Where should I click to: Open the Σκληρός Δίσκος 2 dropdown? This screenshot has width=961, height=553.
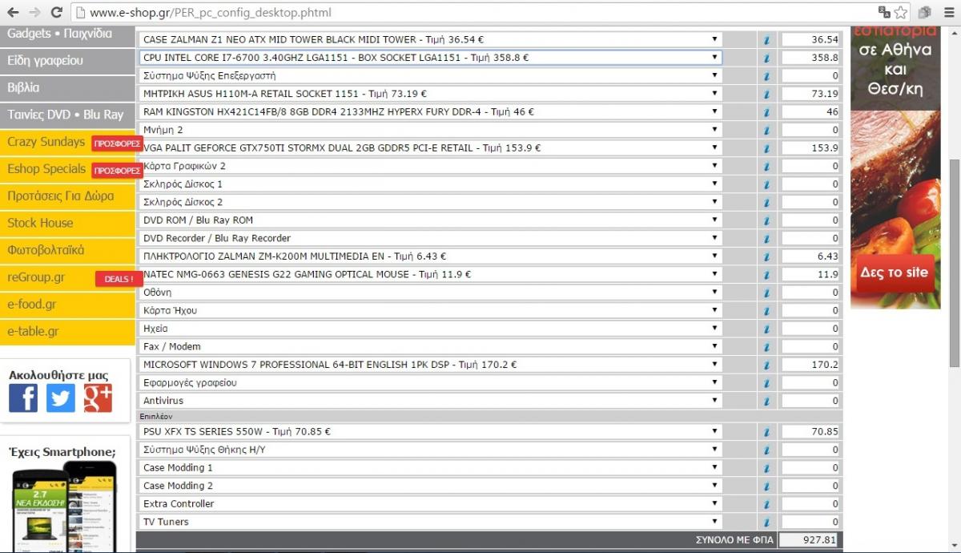click(430, 202)
